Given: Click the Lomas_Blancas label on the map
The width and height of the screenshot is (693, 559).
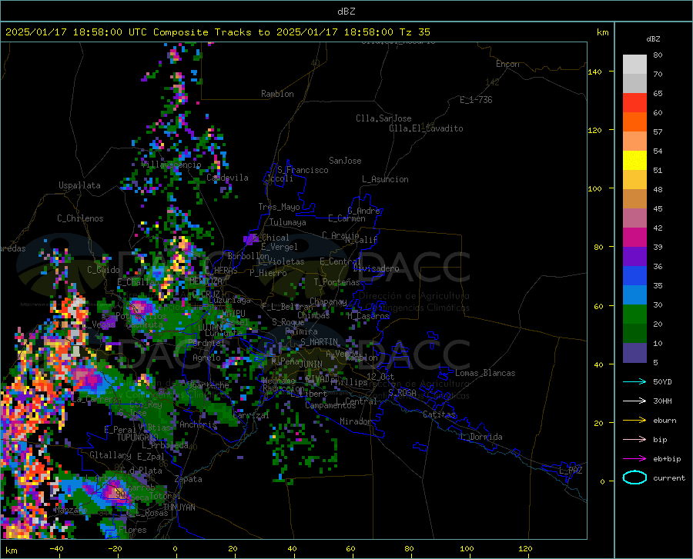Looking at the screenshot, I should pyautogui.click(x=485, y=373).
